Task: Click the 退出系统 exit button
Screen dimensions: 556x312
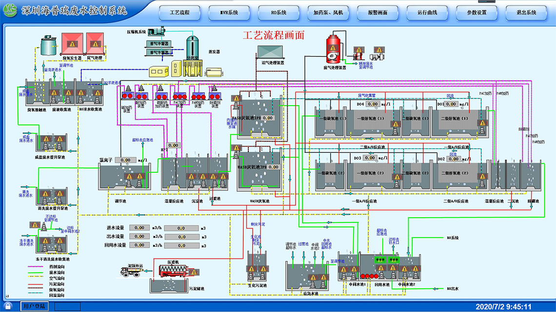Action: click(526, 13)
